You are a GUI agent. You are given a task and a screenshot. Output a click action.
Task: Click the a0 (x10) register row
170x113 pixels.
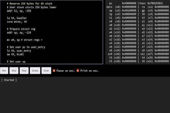tap(122, 25)
